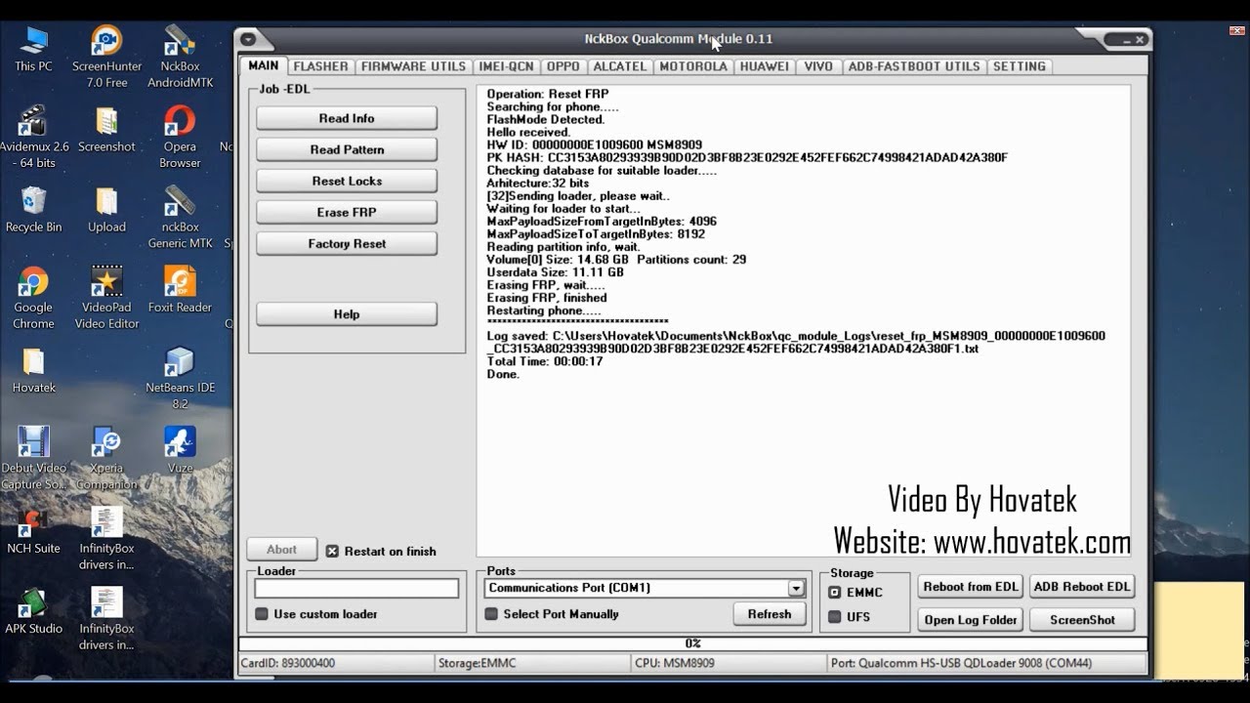Screen dimensions: 1250x703
Task: Open Xperia Companion desktop icon
Action: point(106,457)
